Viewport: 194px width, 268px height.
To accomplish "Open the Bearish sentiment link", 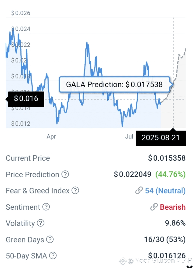I will pyautogui.click(x=173, y=207).
